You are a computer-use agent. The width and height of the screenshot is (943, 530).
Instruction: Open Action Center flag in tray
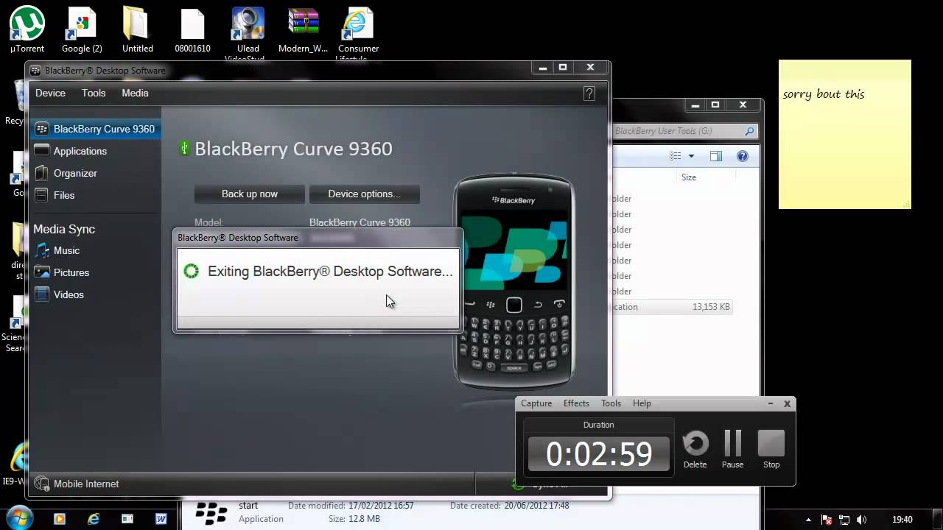(x=827, y=520)
